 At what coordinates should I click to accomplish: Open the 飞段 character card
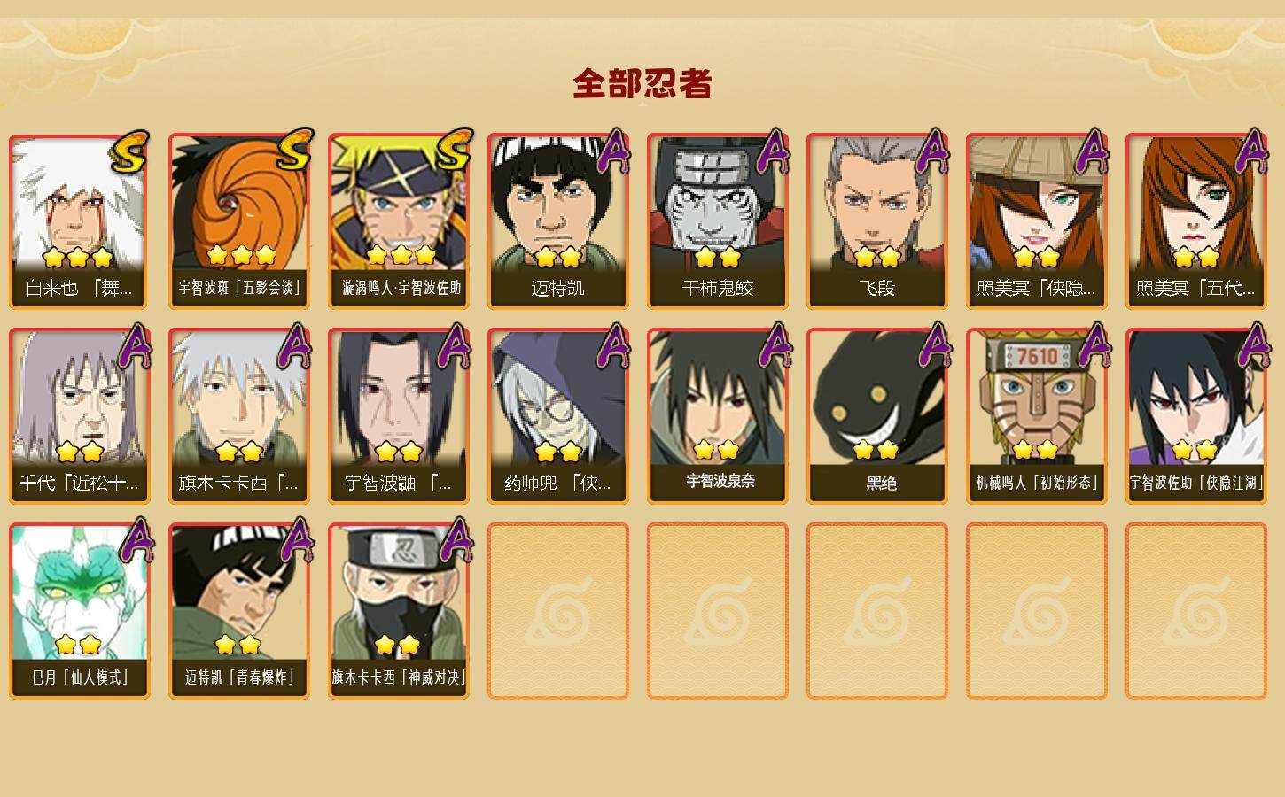point(877,221)
